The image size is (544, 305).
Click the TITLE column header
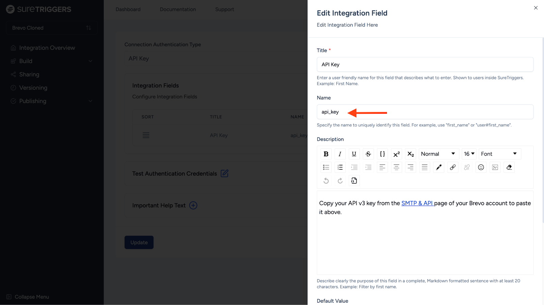click(x=216, y=117)
